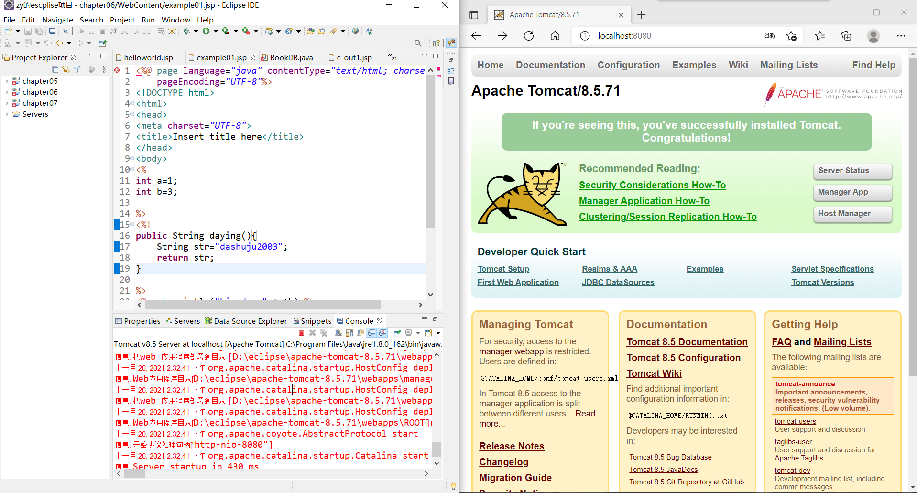Toggle show console when standard error changes
The height and width of the screenshot is (493, 917).
point(382,333)
